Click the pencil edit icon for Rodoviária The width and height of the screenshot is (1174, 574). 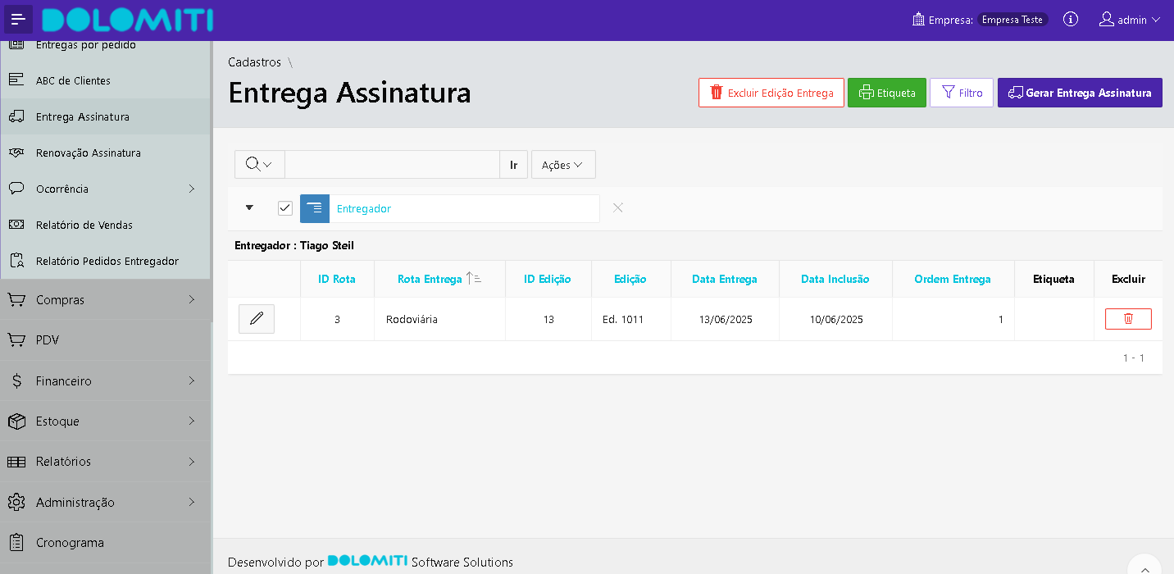click(257, 319)
